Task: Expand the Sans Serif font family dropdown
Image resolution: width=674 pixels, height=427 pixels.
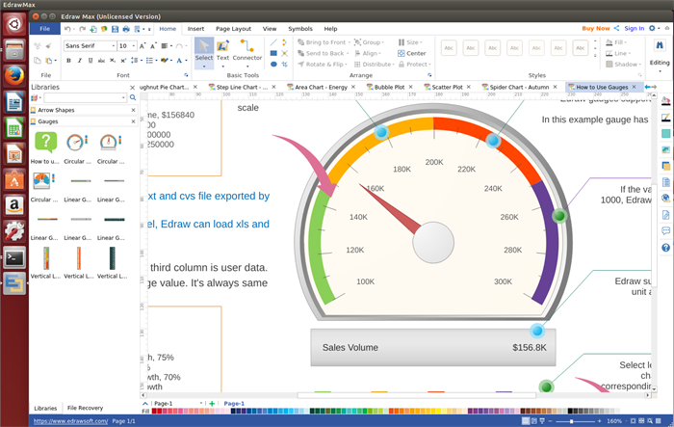Action: coord(112,45)
